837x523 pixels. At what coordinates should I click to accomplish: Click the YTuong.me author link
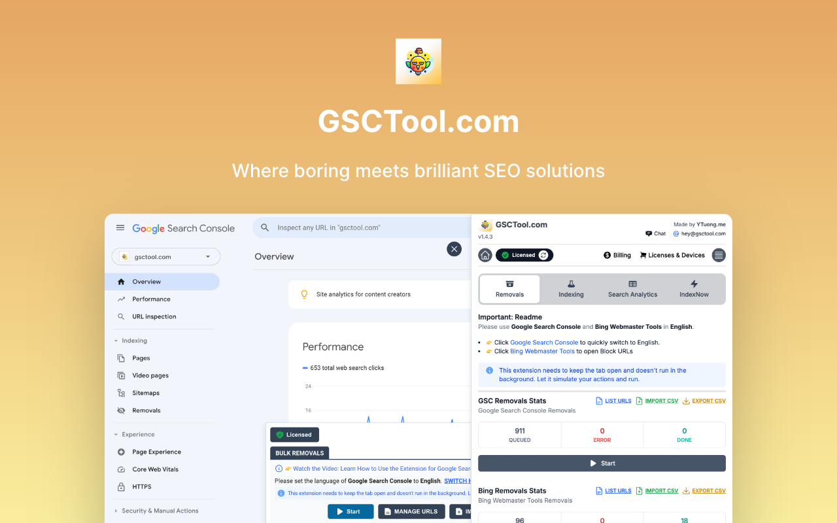click(711, 224)
